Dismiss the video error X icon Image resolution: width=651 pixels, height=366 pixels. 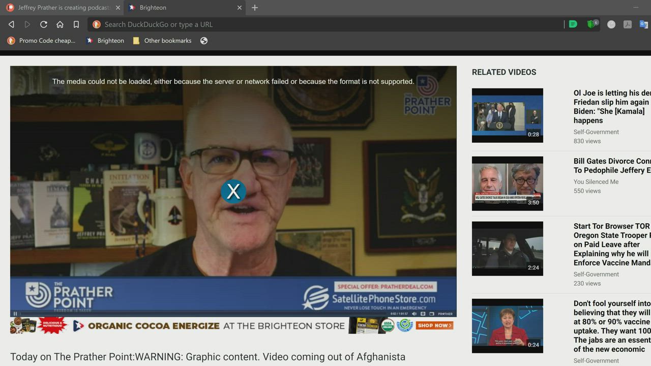tap(233, 192)
